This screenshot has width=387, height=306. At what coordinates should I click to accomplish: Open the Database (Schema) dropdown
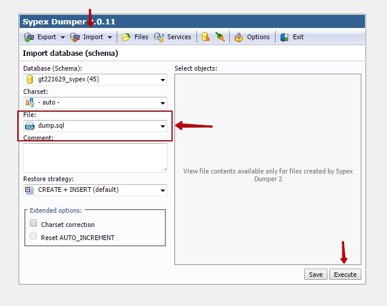tap(95, 80)
